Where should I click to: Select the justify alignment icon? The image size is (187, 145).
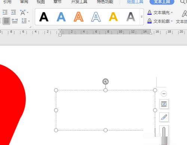tap(6, 21)
